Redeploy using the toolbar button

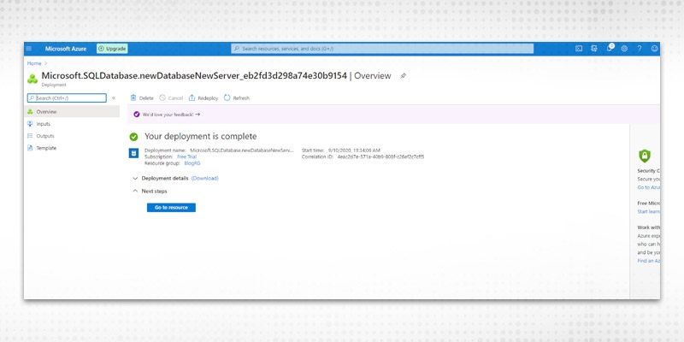click(x=203, y=98)
